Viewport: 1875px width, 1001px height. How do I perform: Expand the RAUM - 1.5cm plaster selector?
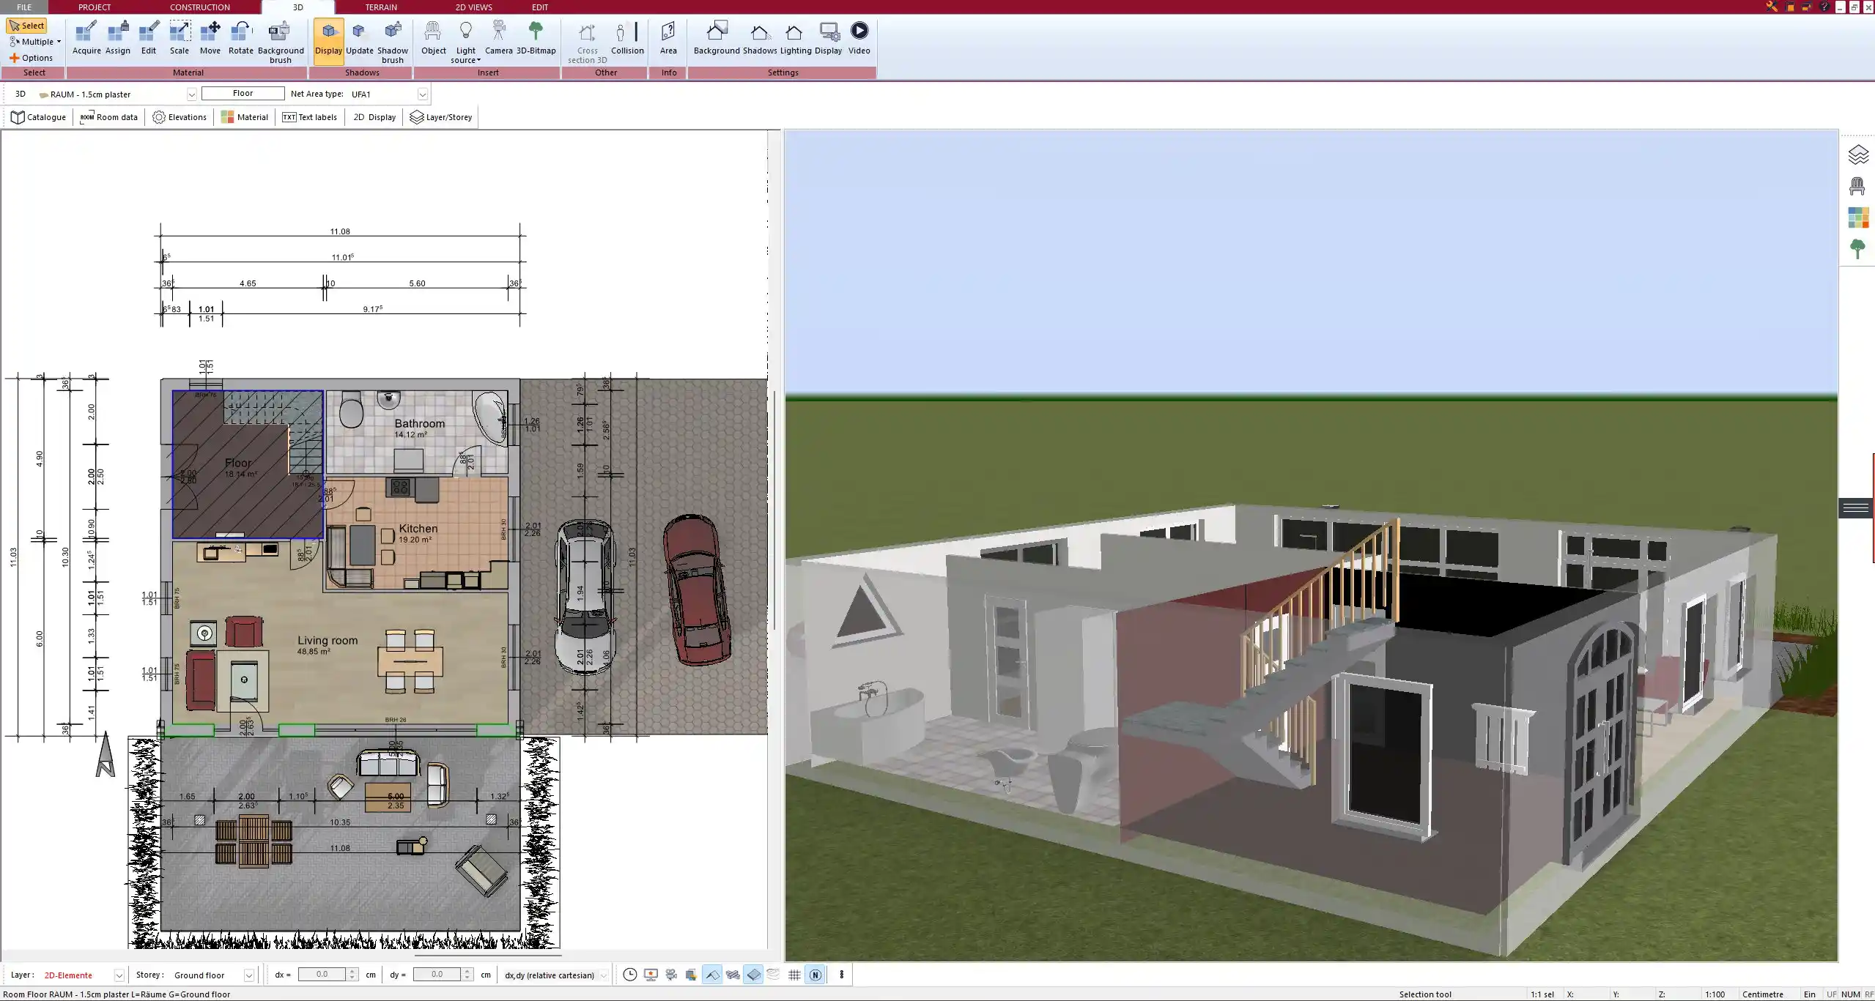tap(191, 94)
